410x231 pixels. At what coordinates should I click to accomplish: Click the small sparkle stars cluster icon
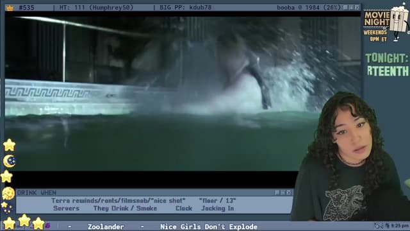[x=6, y=208]
